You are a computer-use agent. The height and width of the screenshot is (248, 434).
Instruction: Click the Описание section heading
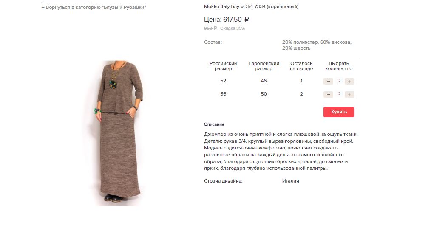coord(214,124)
